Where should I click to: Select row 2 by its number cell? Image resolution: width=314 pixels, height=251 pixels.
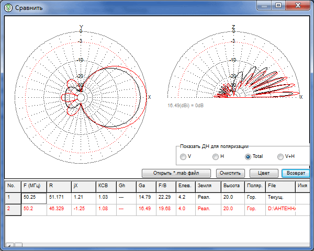click(x=13, y=210)
